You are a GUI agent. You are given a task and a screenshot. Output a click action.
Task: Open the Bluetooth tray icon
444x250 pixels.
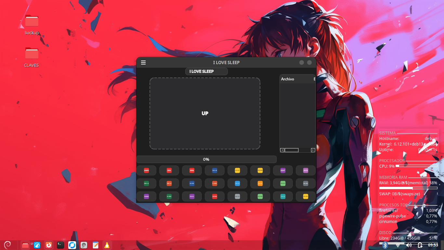pos(385,245)
